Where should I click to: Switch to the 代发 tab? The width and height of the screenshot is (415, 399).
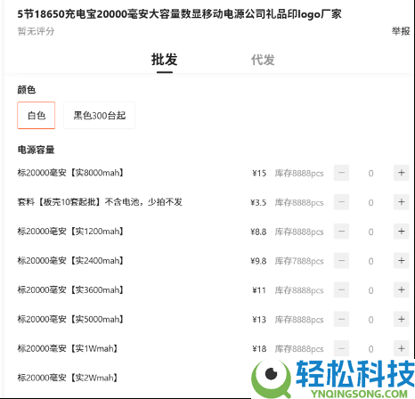pos(263,60)
